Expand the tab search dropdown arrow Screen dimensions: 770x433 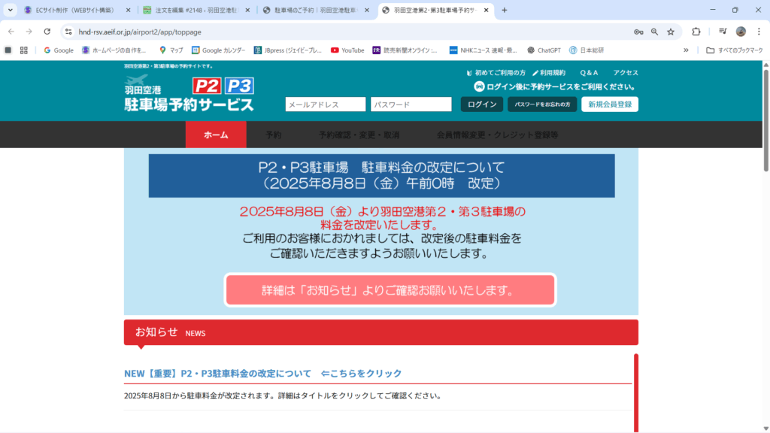(x=11, y=11)
